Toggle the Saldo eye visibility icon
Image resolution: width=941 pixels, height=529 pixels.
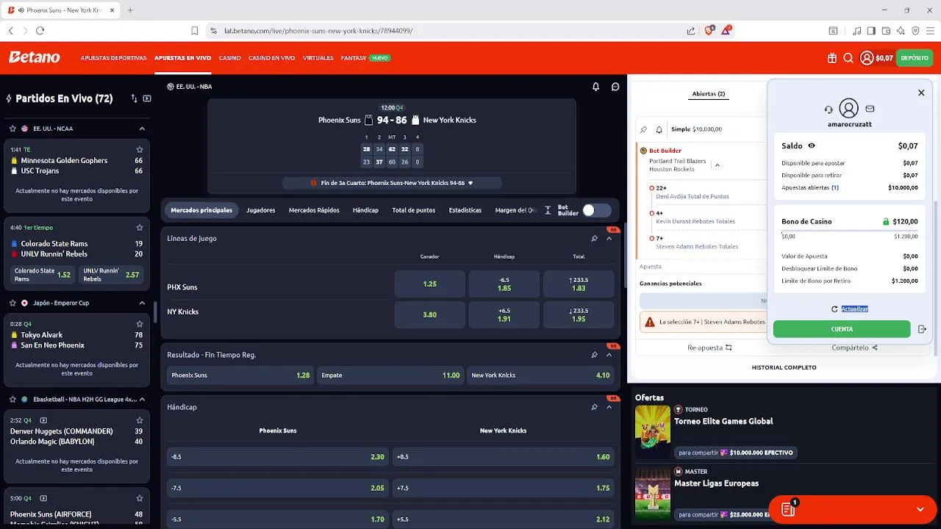pyautogui.click(x=812, y=146)
